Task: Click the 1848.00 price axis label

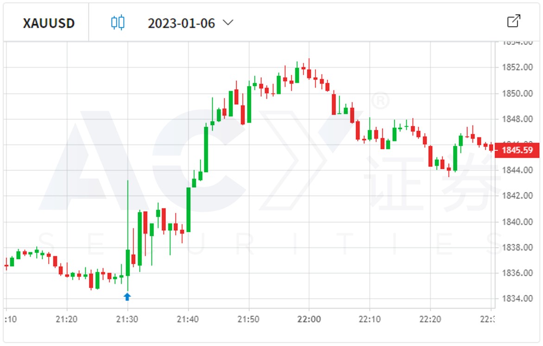Action: (x=517, y=119)
